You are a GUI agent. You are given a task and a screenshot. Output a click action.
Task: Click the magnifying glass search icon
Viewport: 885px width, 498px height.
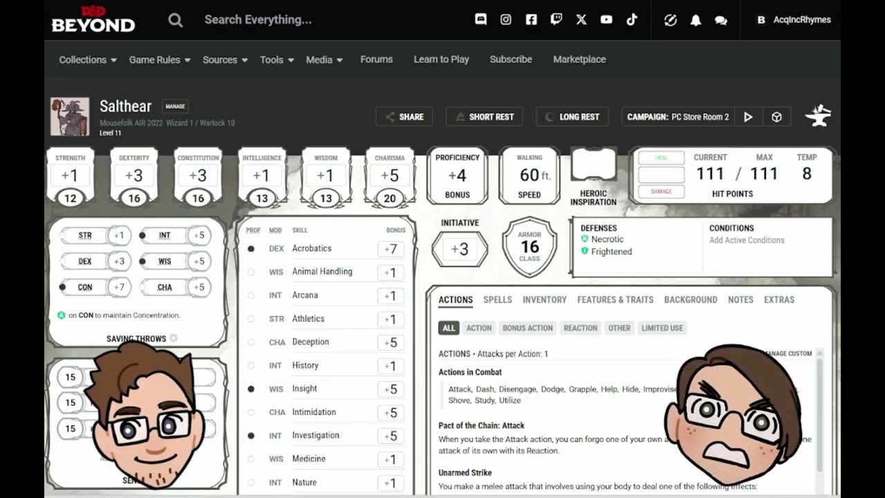pyautogui.click(x=176, y=20)
